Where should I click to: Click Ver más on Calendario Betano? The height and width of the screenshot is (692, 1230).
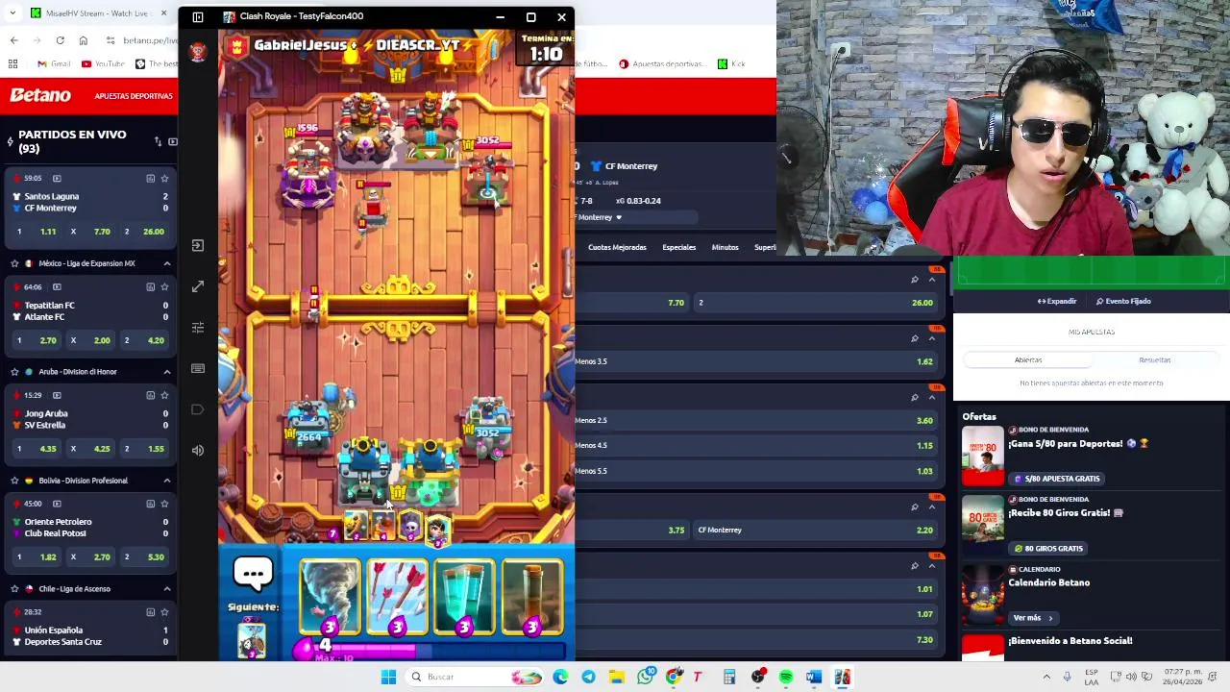tap(1033, 618)
